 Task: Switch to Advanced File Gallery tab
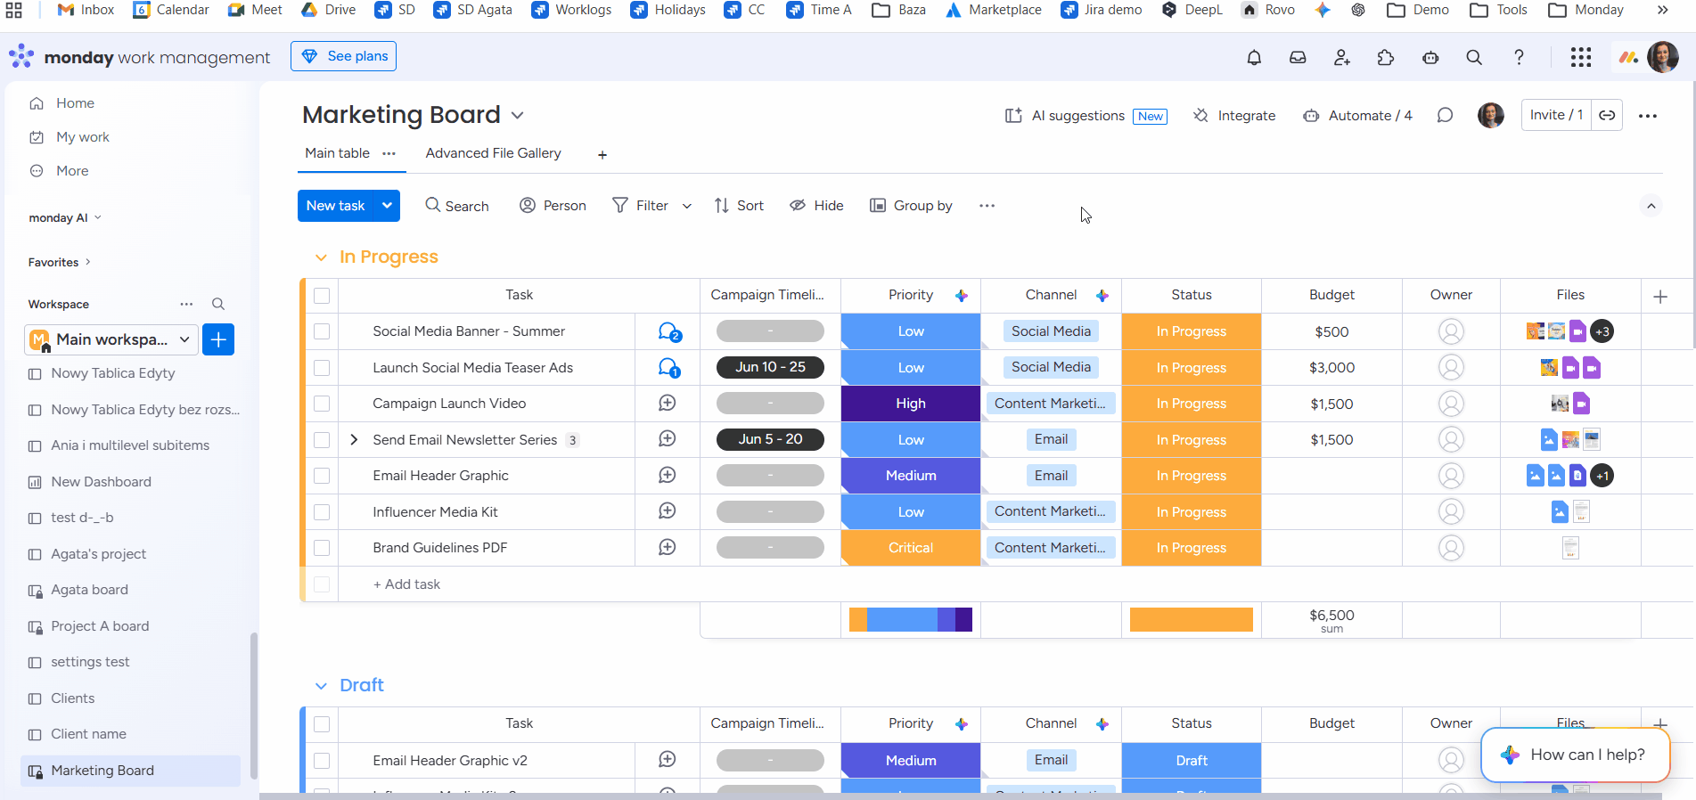[494, 153]
